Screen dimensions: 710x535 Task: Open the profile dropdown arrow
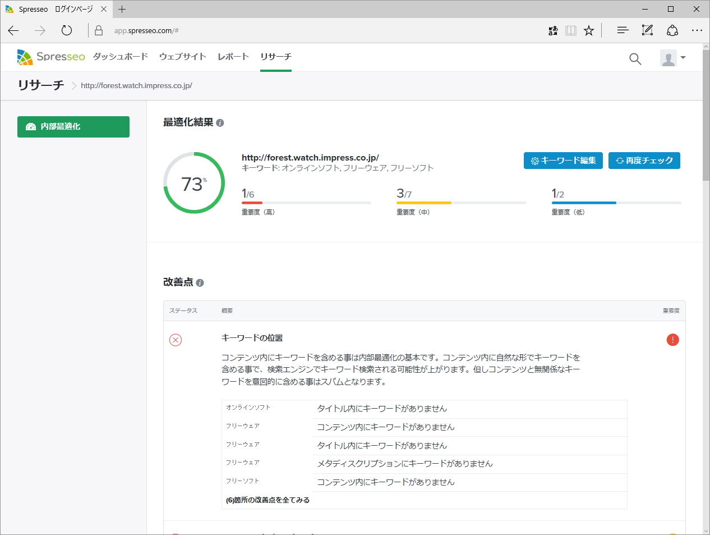(x=683, y=57)
